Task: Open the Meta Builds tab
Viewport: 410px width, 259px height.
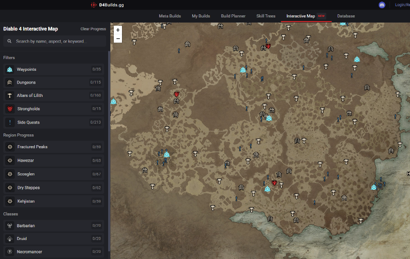Action: [x=170, y=16]
